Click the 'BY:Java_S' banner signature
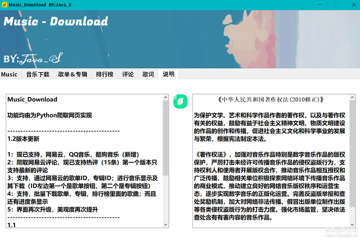This screenshot has width=360, height=240. 33,59
